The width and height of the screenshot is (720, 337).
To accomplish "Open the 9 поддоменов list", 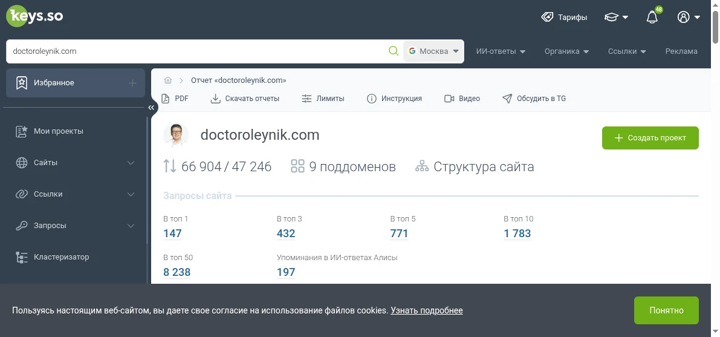I will click(x=343, y=166).
